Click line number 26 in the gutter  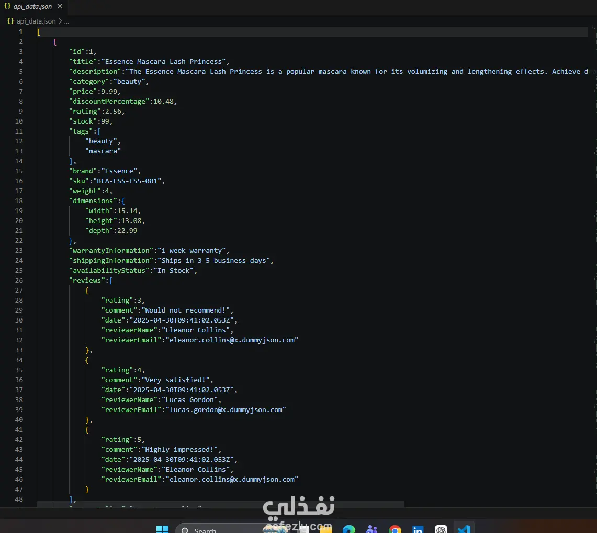point(19,281)
